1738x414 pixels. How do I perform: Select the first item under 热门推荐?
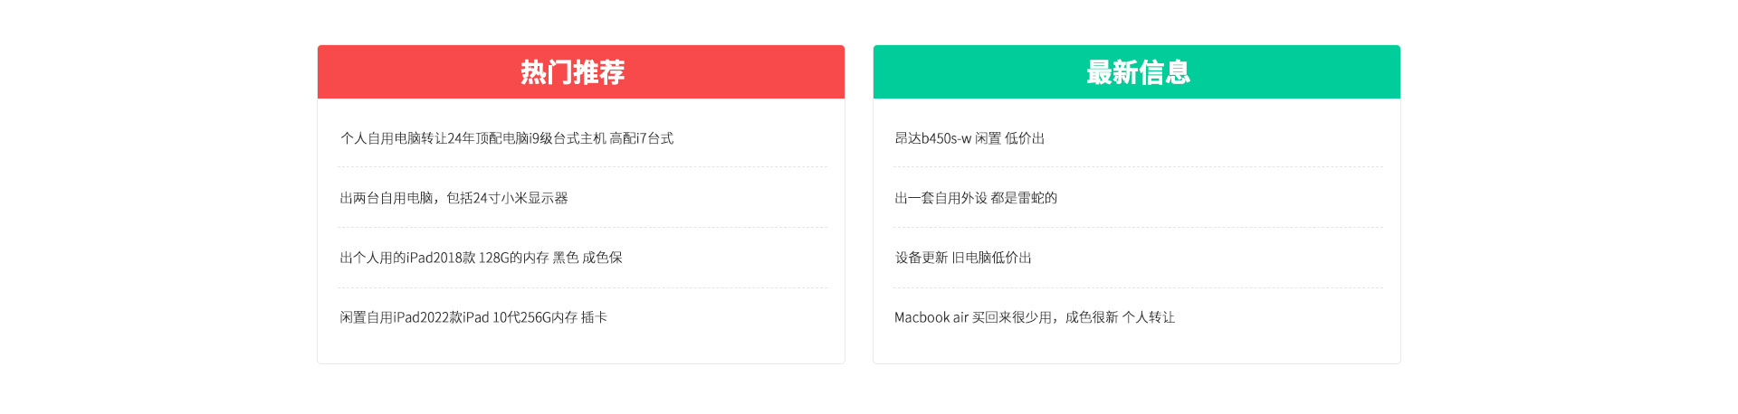pos(507,138)
